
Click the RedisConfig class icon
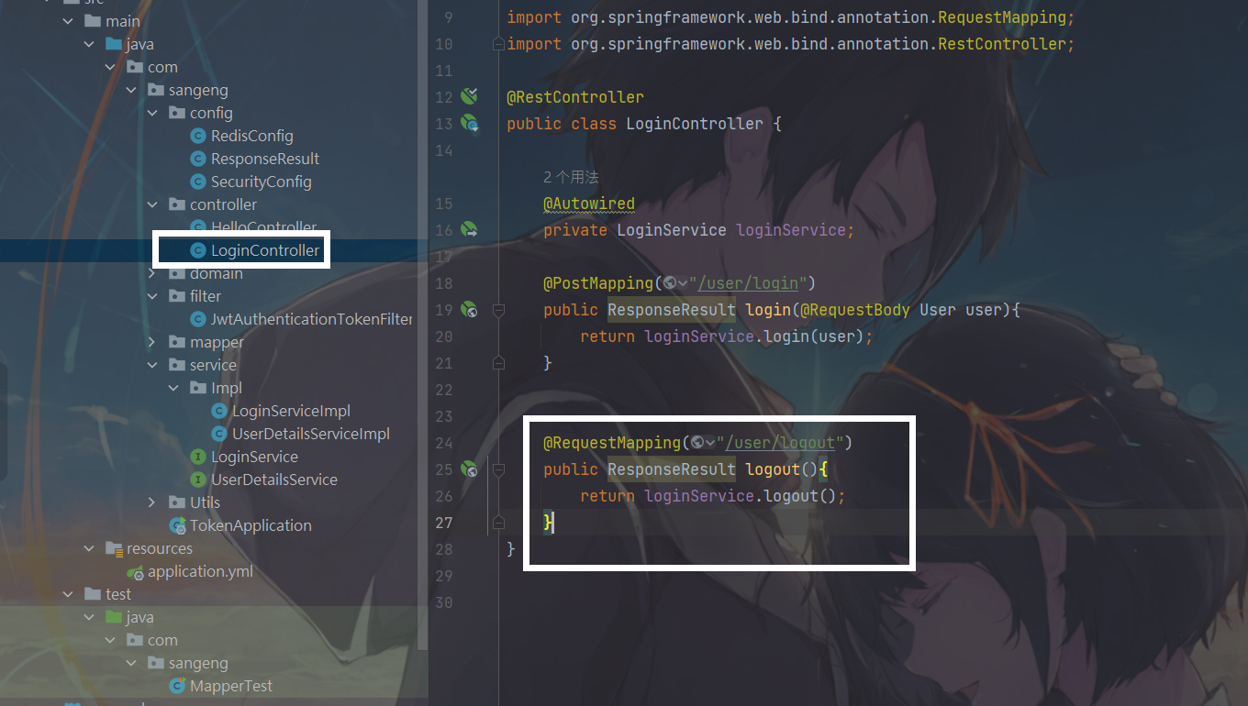(x=197, y=136)
